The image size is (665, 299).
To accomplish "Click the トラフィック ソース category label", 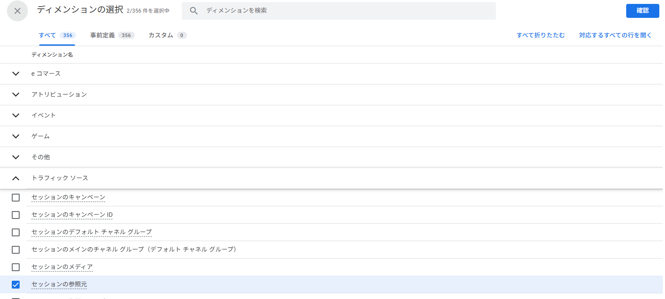I will 60,178.
